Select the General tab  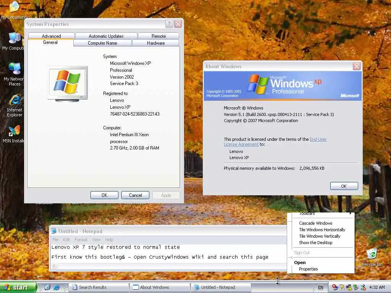[50, 42]
